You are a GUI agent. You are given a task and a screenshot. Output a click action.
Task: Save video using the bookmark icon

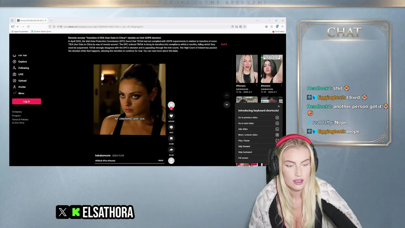(171, 138)
